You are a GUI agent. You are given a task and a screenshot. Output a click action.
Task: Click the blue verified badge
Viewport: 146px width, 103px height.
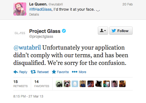[64, 31]
